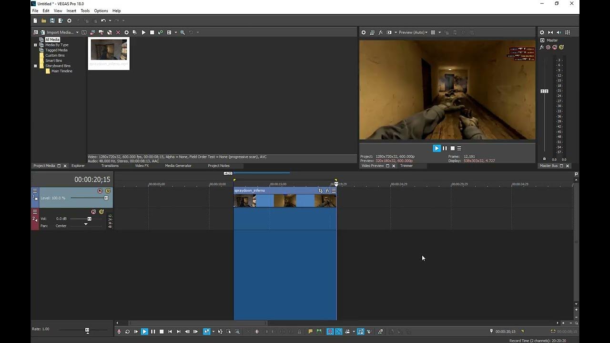Open Event FX on spraydown_inferno clip

click(x=327, y=191)
